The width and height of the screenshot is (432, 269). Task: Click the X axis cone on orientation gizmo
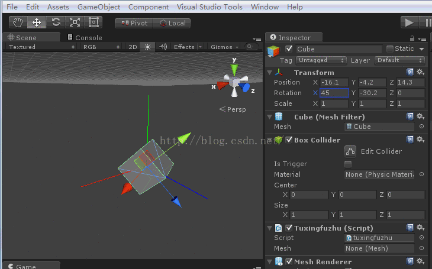tap(223, 85)
